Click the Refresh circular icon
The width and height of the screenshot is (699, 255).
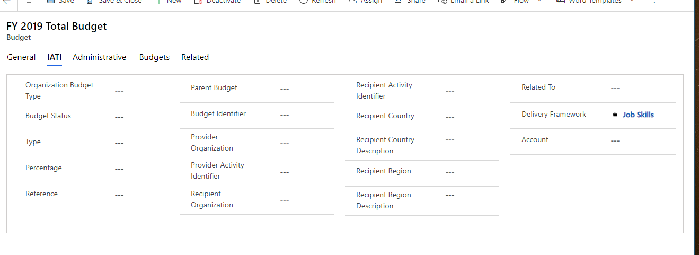click(x=303, y=2)
